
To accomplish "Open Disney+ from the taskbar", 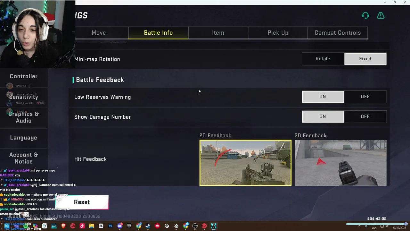I will point(54,226).
